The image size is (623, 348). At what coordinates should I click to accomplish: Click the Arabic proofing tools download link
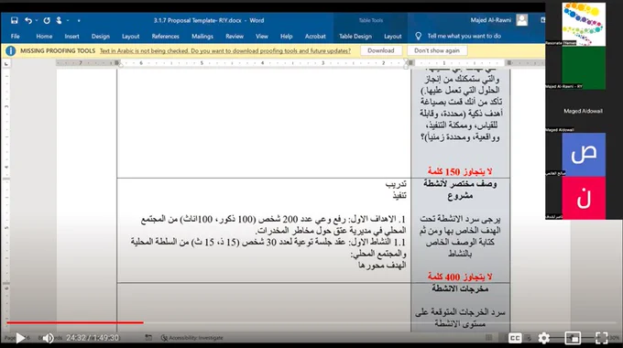(224, 51)
